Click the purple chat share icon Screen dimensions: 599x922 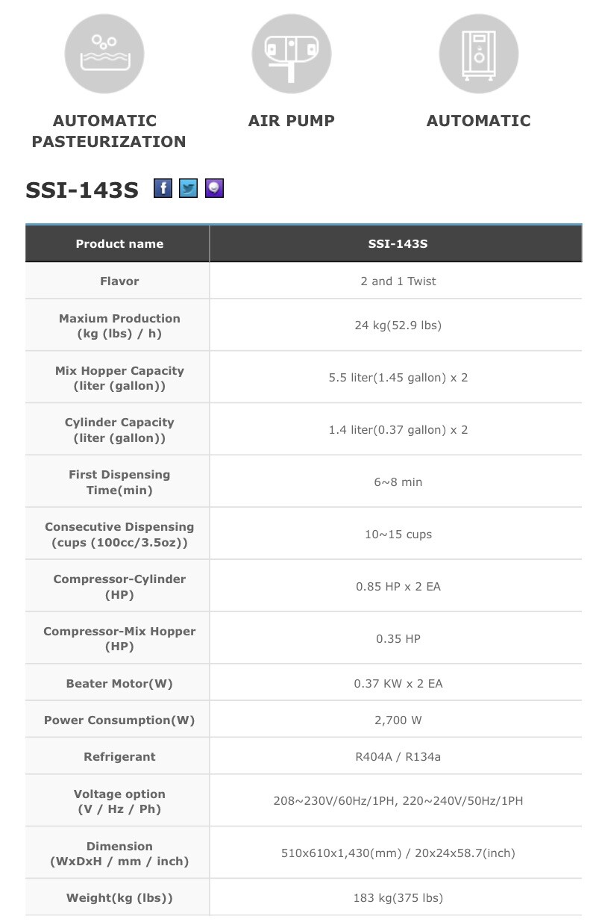215,188
